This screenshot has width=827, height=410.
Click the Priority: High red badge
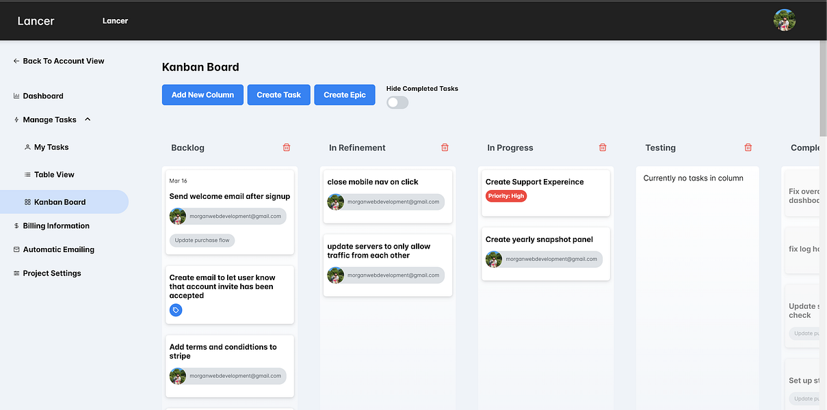click(506, 196)
